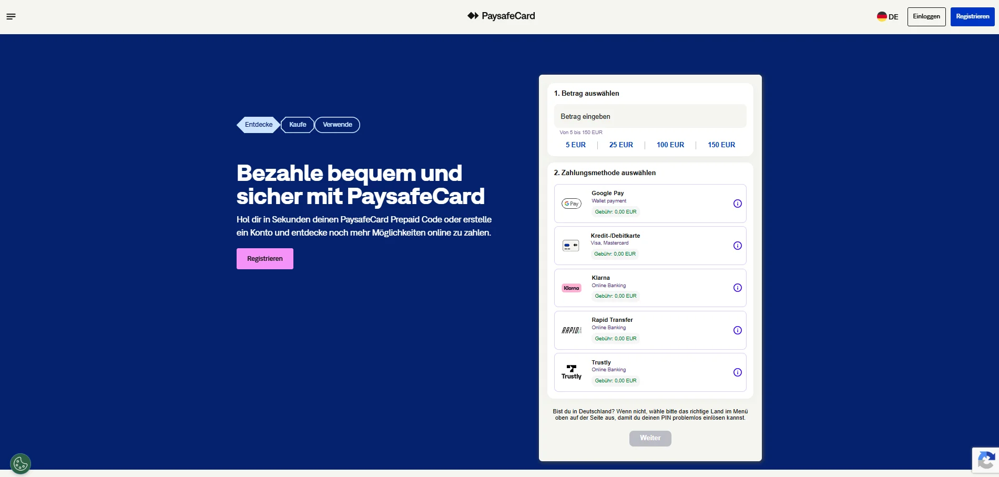The width and height of the screenshot is (999, 477).
Task: Click the credit card icon
Action: coord(571,246)
